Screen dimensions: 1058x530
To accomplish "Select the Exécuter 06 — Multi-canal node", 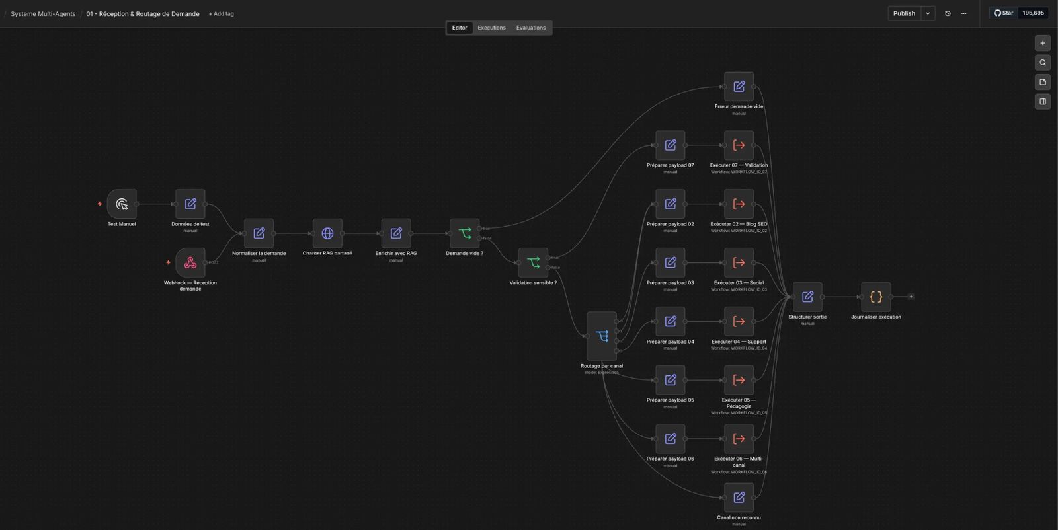I will point(739,439).
